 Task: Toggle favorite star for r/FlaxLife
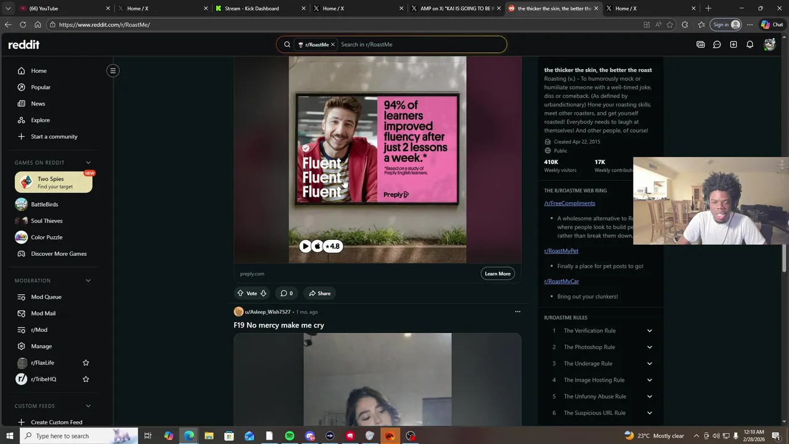pos(86,363)
